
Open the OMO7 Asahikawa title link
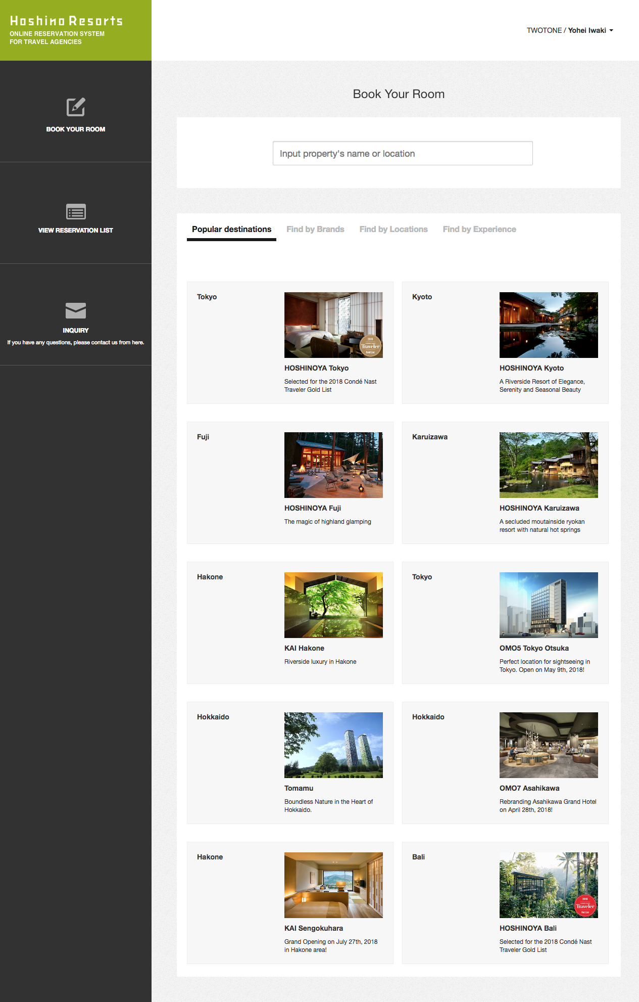(529, 788)
